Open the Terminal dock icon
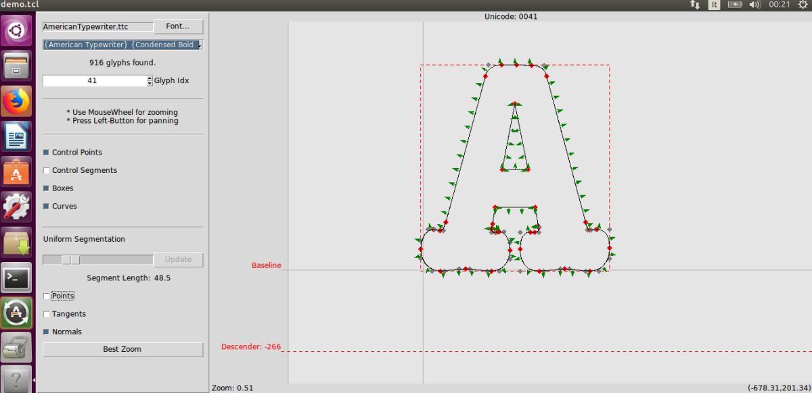Image resolution: width=812 pixels, height=393 pixels. 16,278
